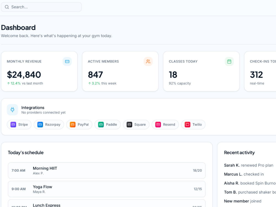This screenshot has height=207, width=276.
Task: Click the 12/15 attendance count
Action: point(198,189)
